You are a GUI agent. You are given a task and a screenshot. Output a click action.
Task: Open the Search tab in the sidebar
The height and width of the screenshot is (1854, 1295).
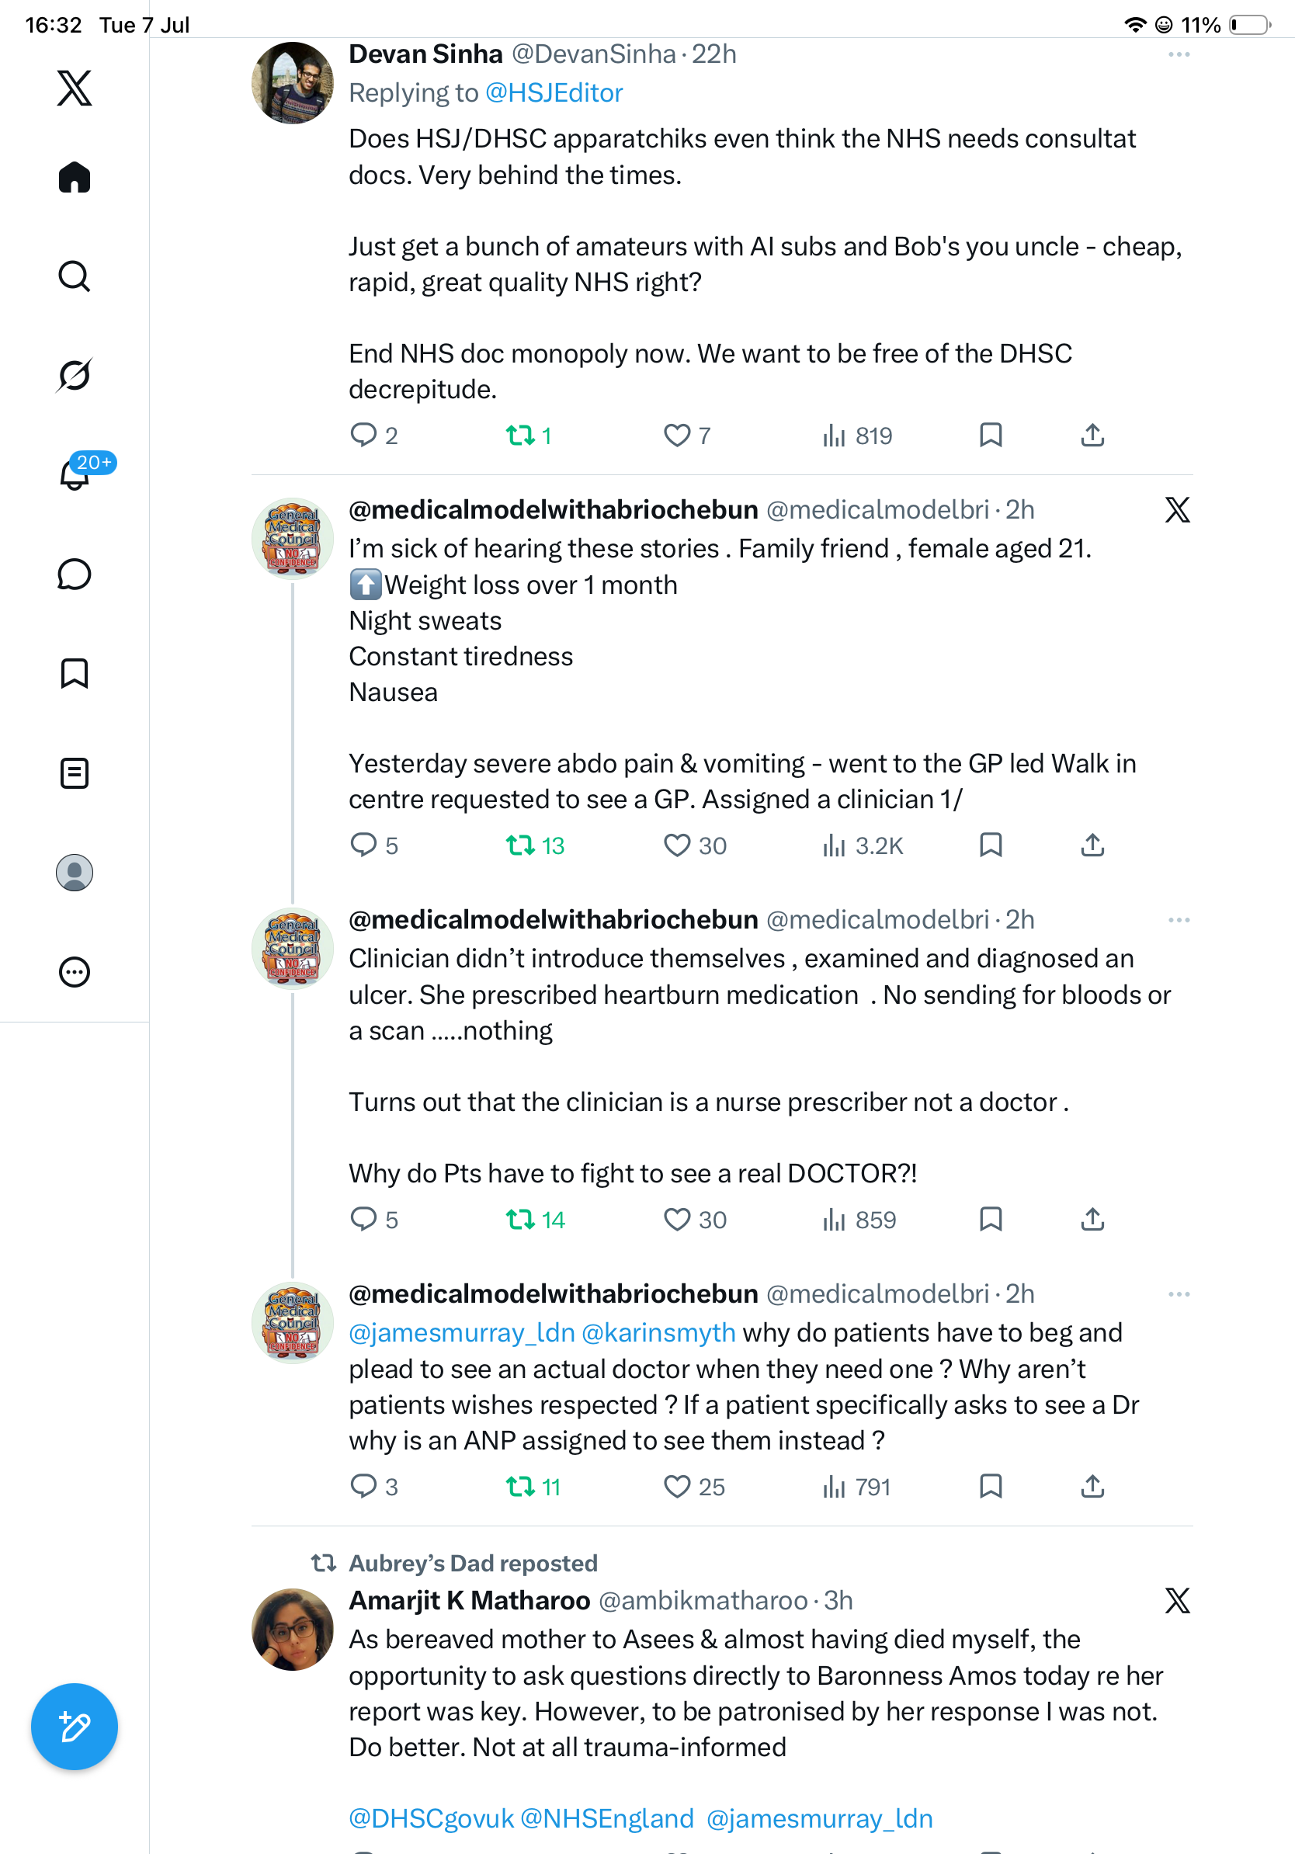click(75, 276)
